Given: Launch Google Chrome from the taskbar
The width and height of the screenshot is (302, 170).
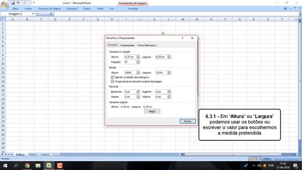Looking at the screenshot, I should tap(27, 166).
